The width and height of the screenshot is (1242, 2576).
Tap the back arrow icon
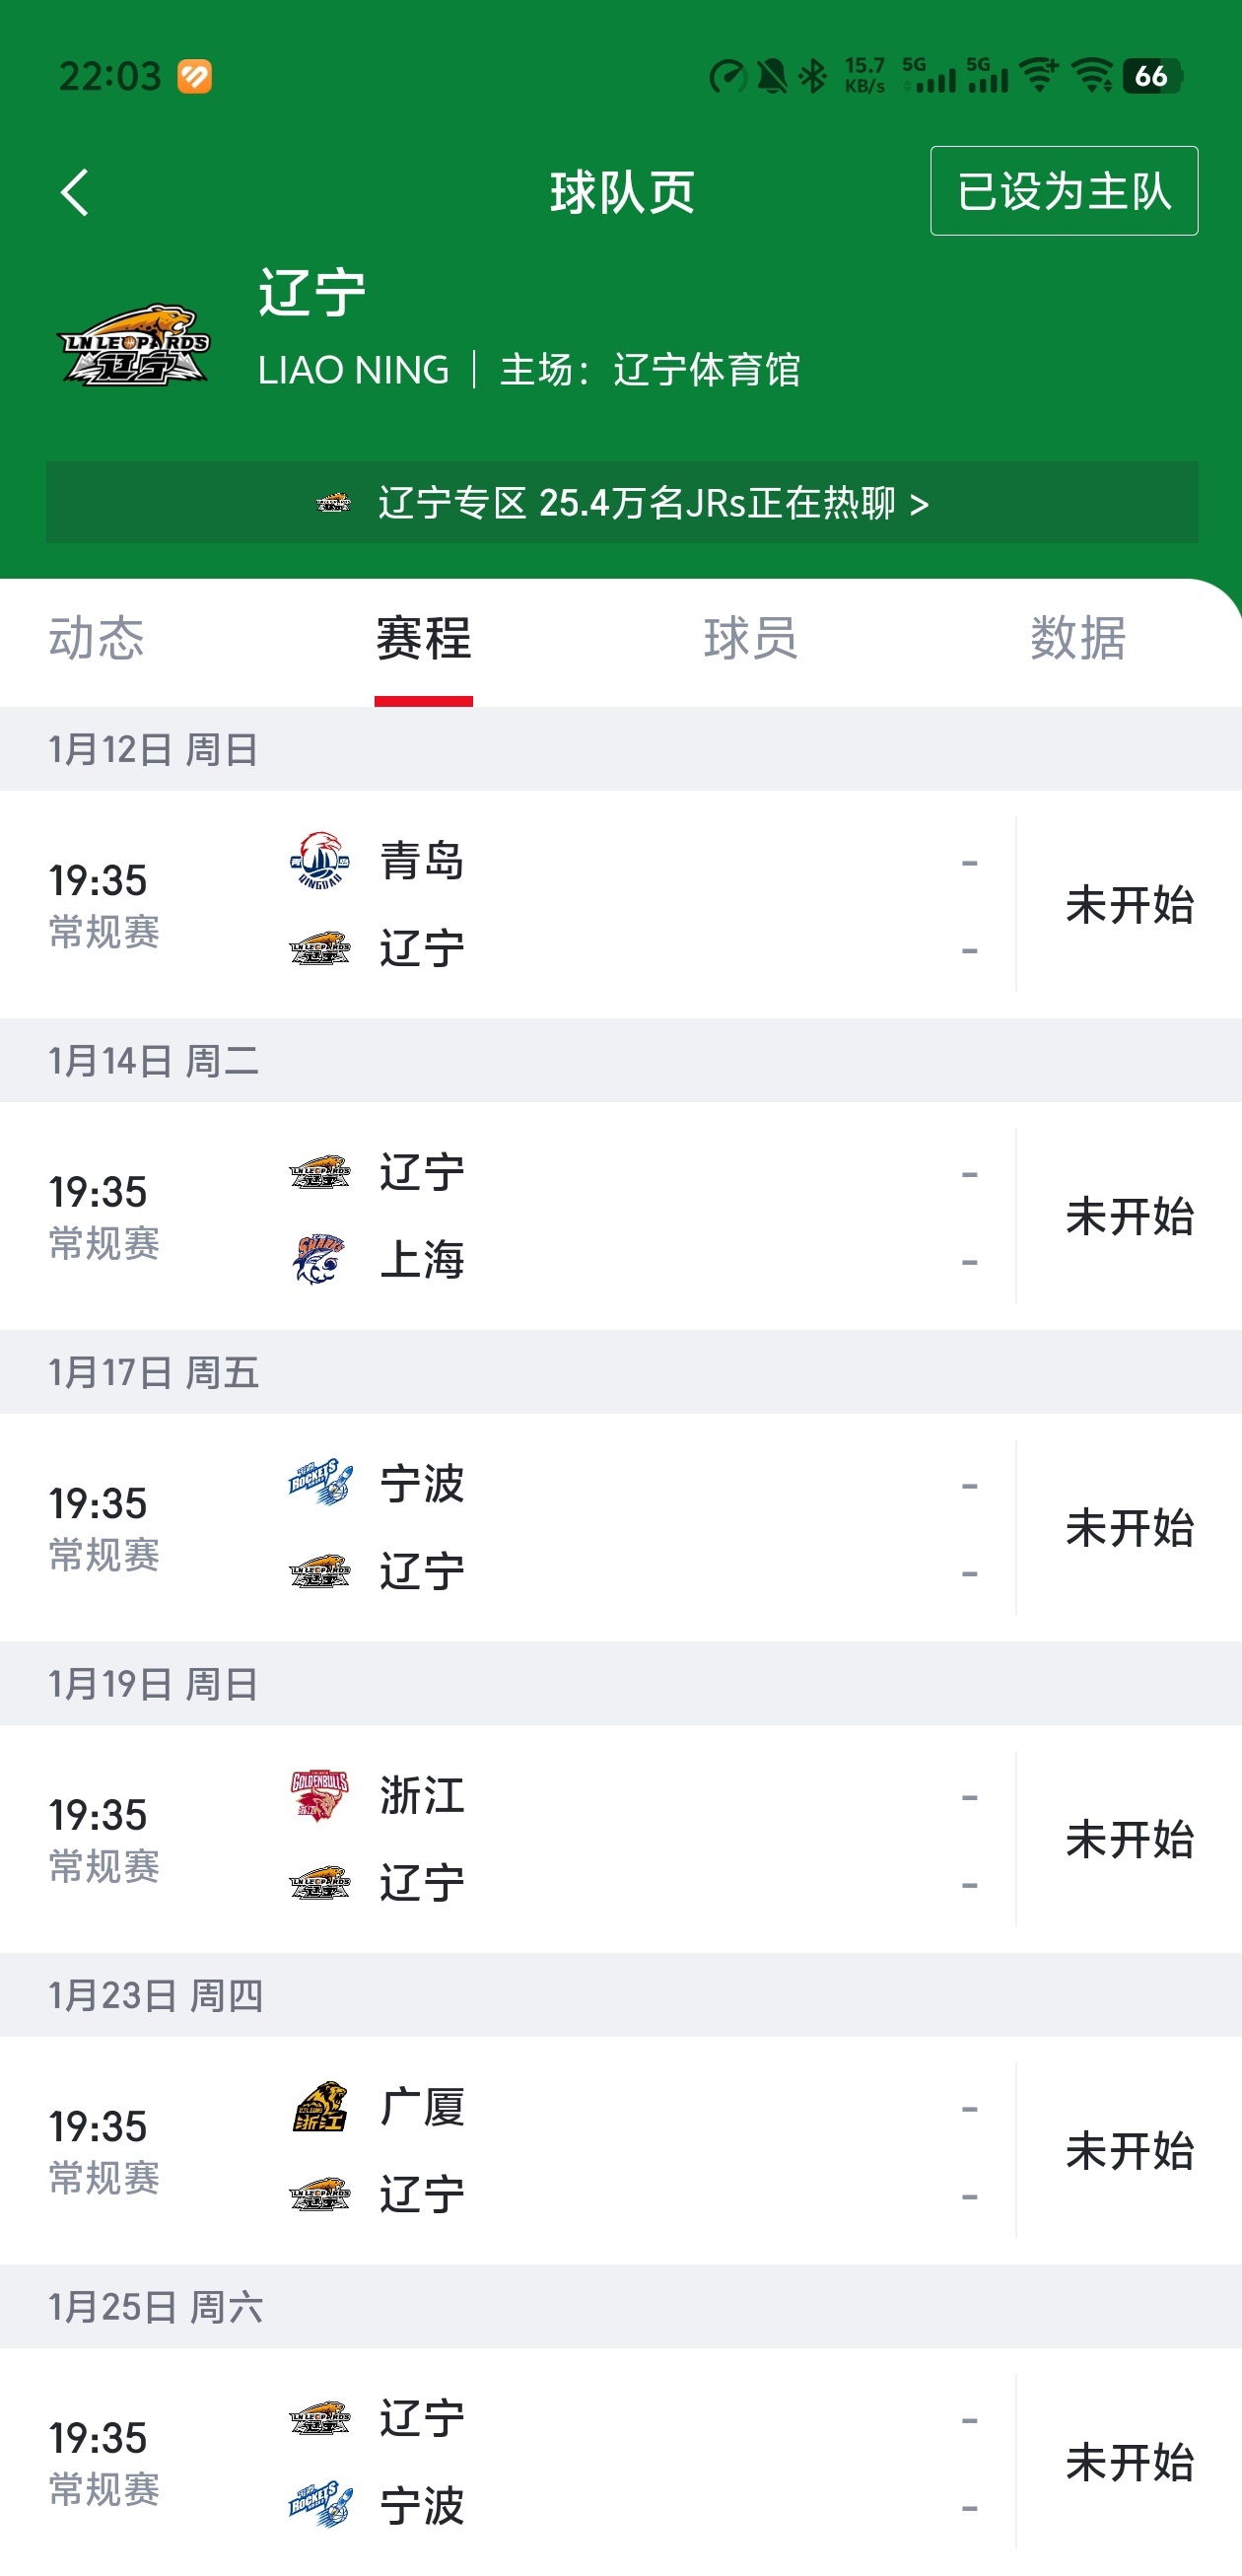tap(75, 192)
